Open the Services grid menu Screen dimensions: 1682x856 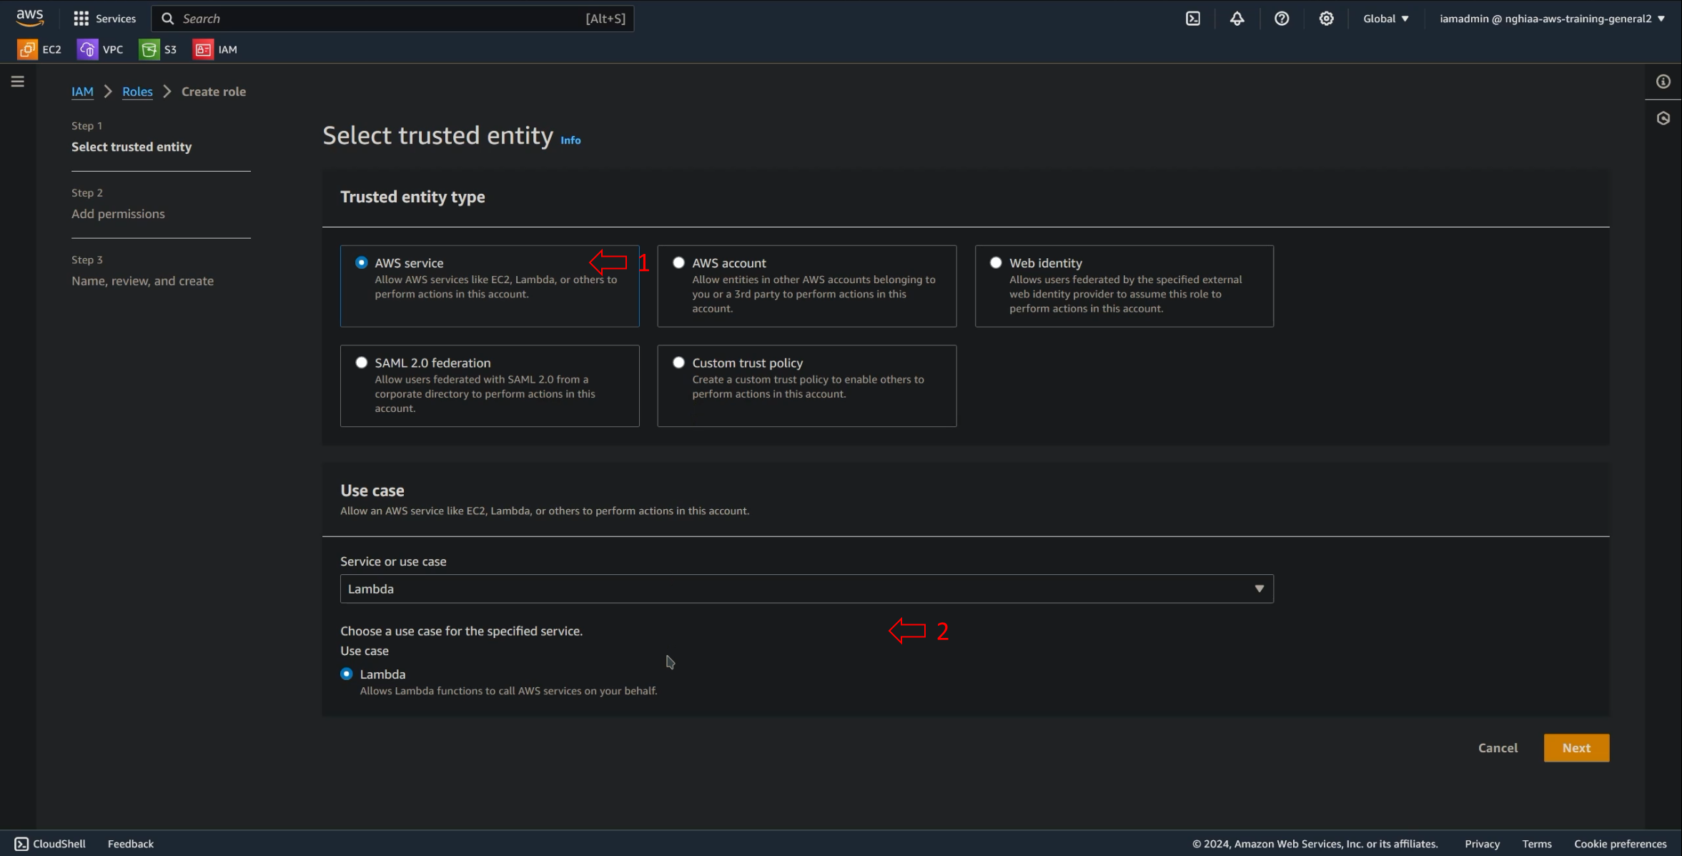pos(104,19)
